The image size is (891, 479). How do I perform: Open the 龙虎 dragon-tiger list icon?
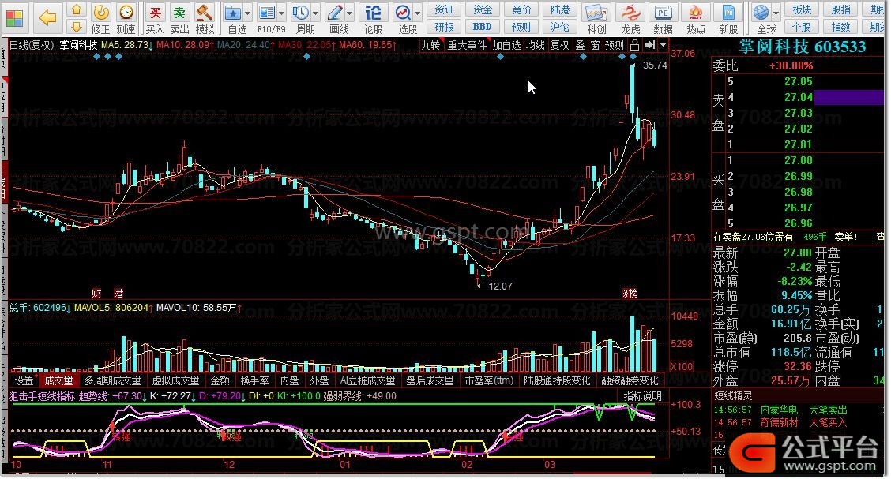coord(630,18)
